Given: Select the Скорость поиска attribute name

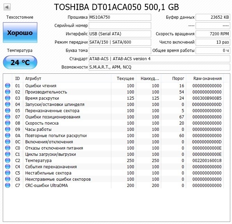Looking at the screenshot, I should 42,123.
